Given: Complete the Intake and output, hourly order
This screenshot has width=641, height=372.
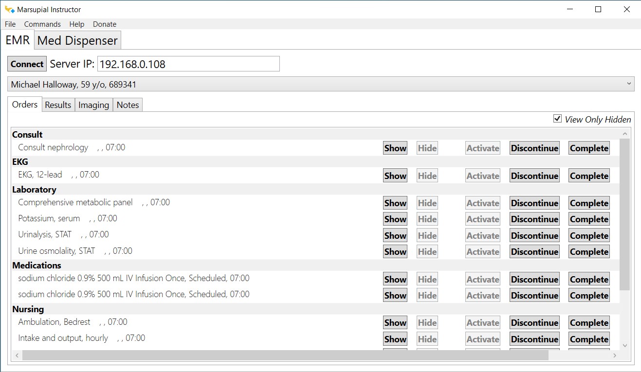Looking at the screenshot, I should coord(589,339).
